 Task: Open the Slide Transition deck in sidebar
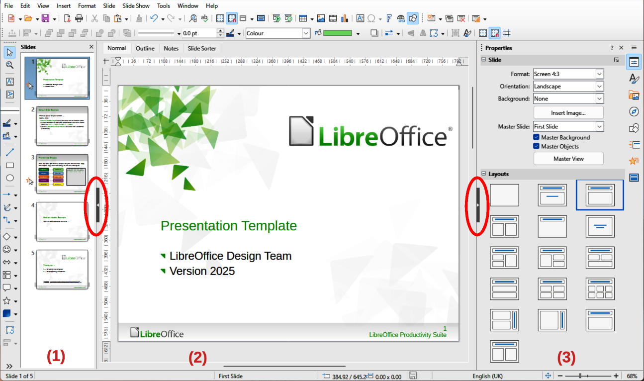pyautogui.click(x=634, y=144)
